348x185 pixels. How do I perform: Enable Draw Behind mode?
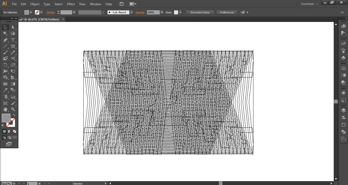(9, 138)
